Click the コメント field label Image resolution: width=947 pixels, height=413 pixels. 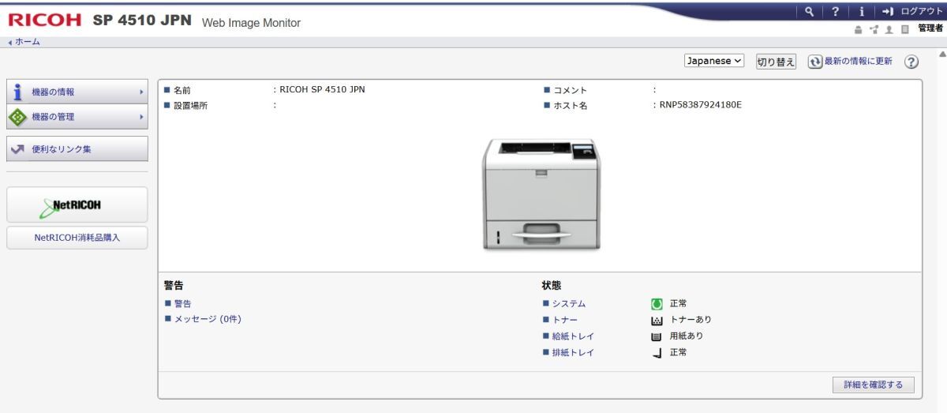click(570, 89)
